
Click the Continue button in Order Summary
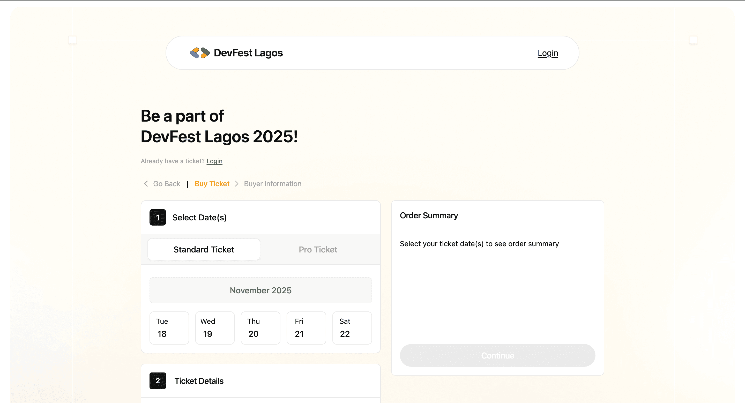tap(497, 355)
